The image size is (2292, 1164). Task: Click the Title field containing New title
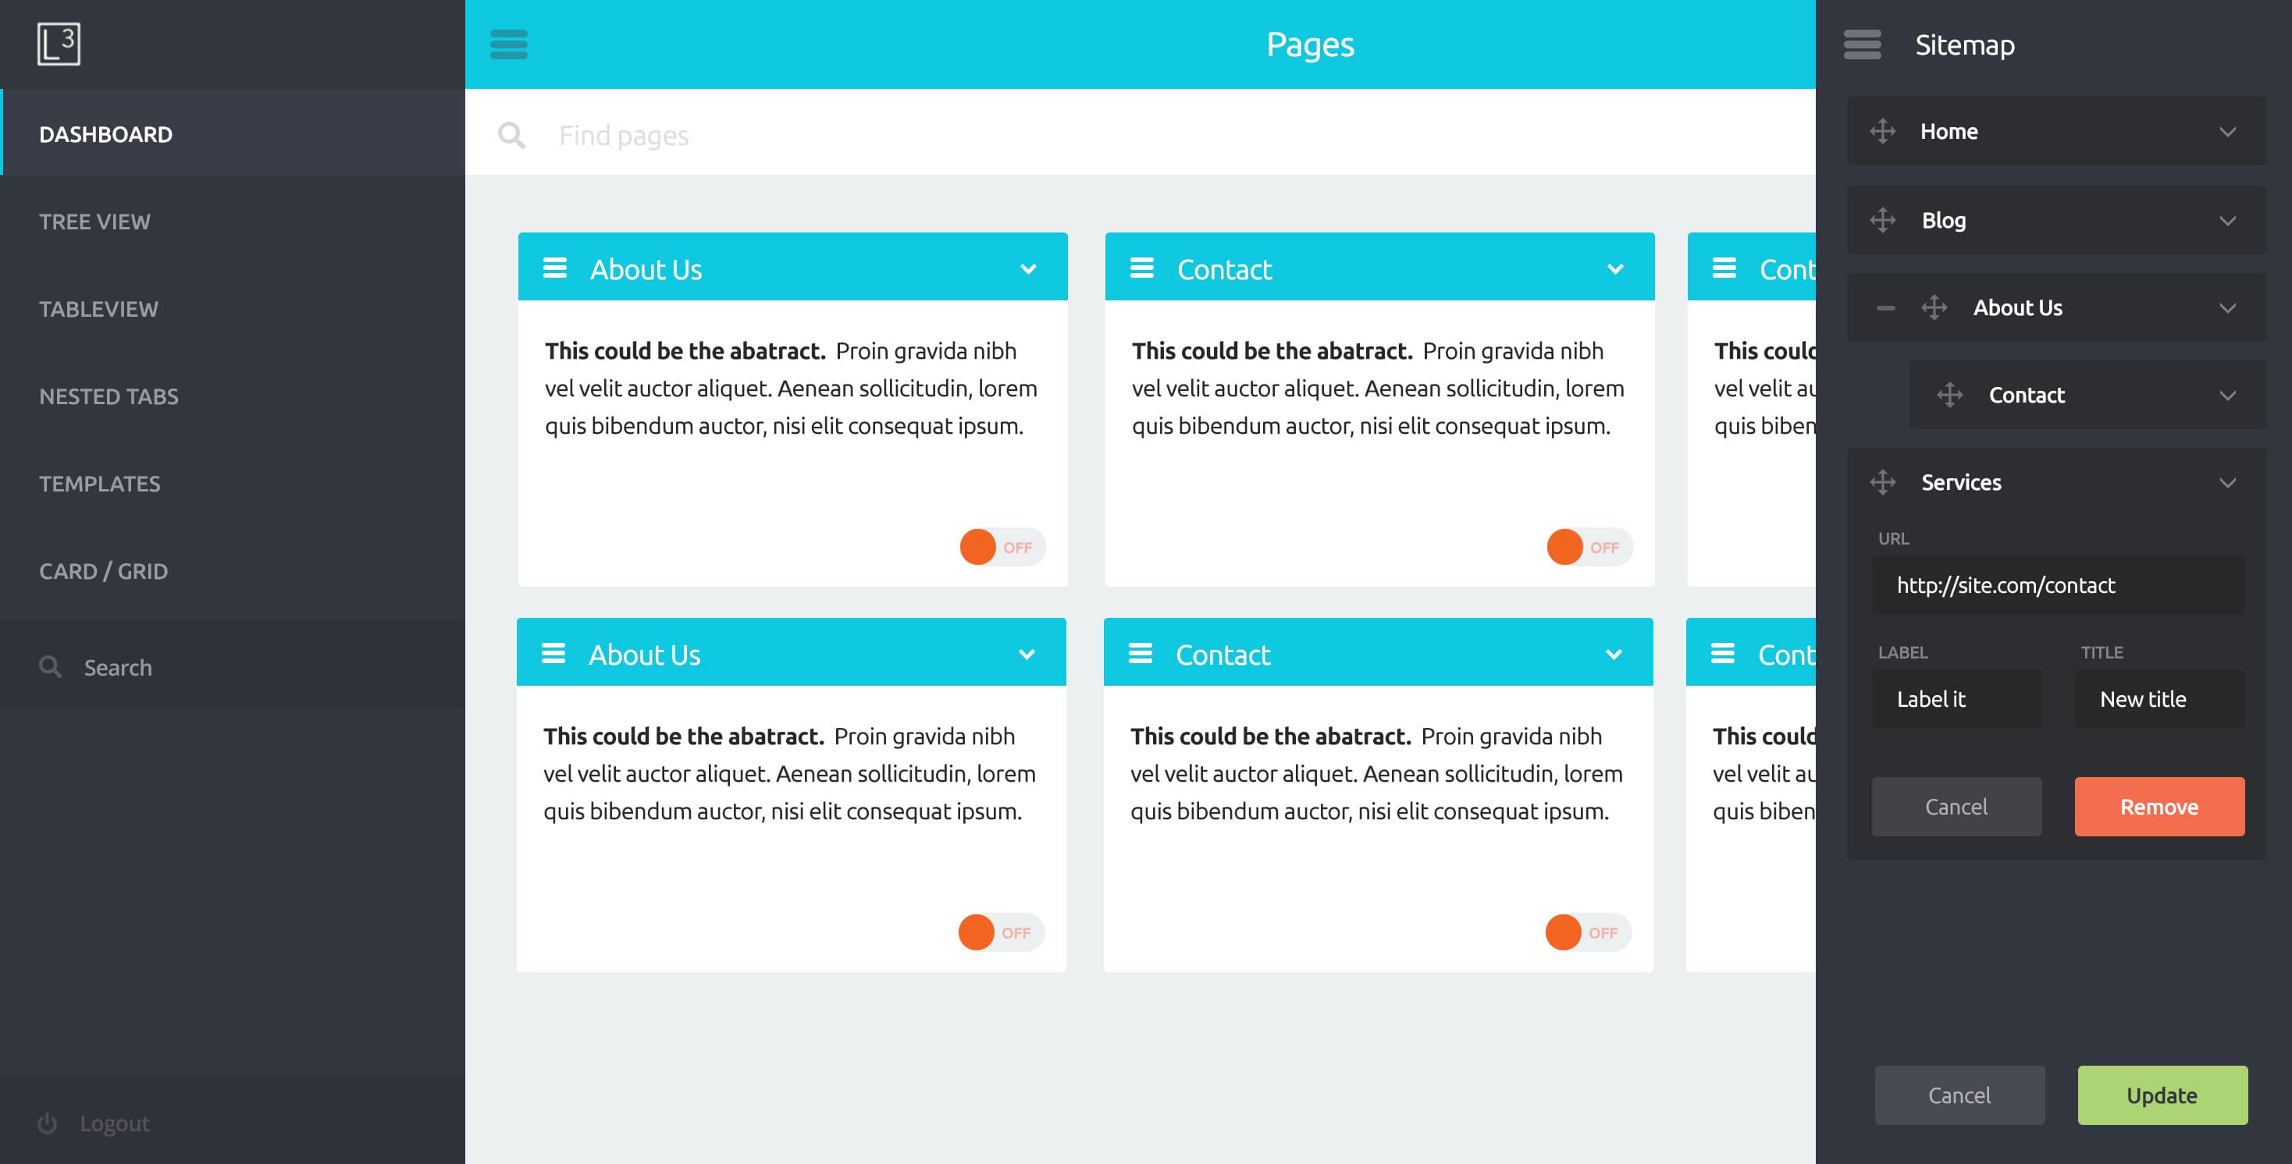pyautogui.click(x=2159, y=699)
